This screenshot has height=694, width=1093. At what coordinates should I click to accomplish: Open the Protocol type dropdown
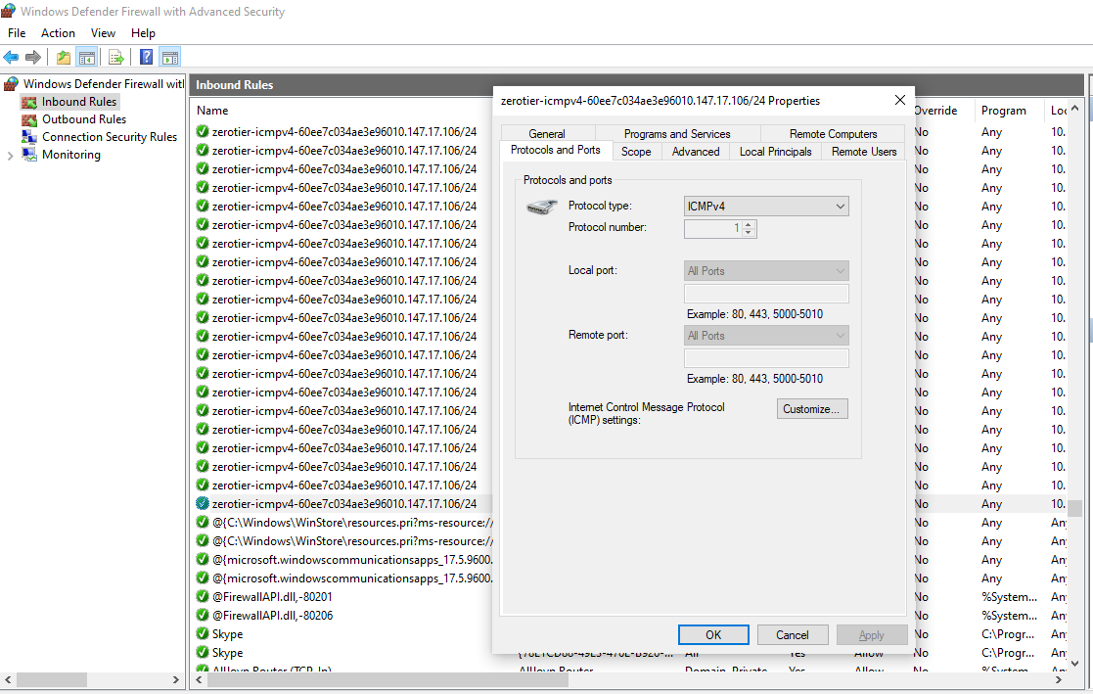(765, 207)
